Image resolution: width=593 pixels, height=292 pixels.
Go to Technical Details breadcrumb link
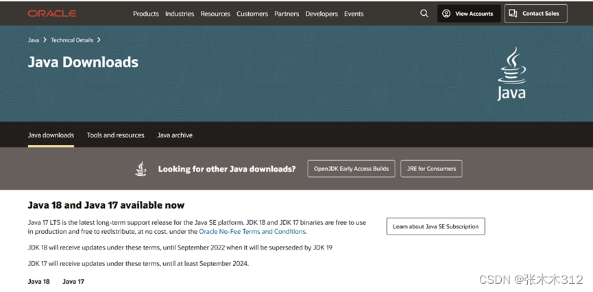pos(72,40)
